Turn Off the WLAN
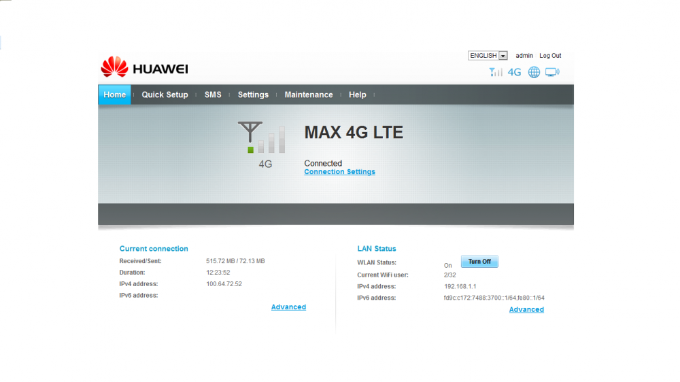This screenshot has width=680, height=382. click(x=479, y=262)
